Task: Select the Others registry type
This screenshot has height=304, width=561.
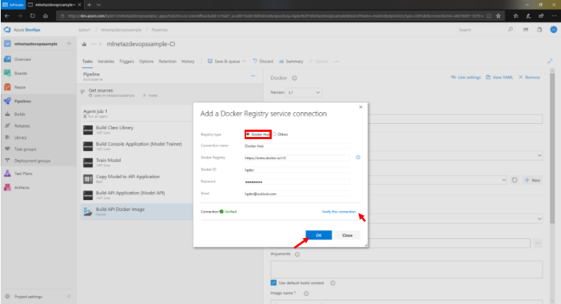Action: pyautogui.click(x=275, y=134)
